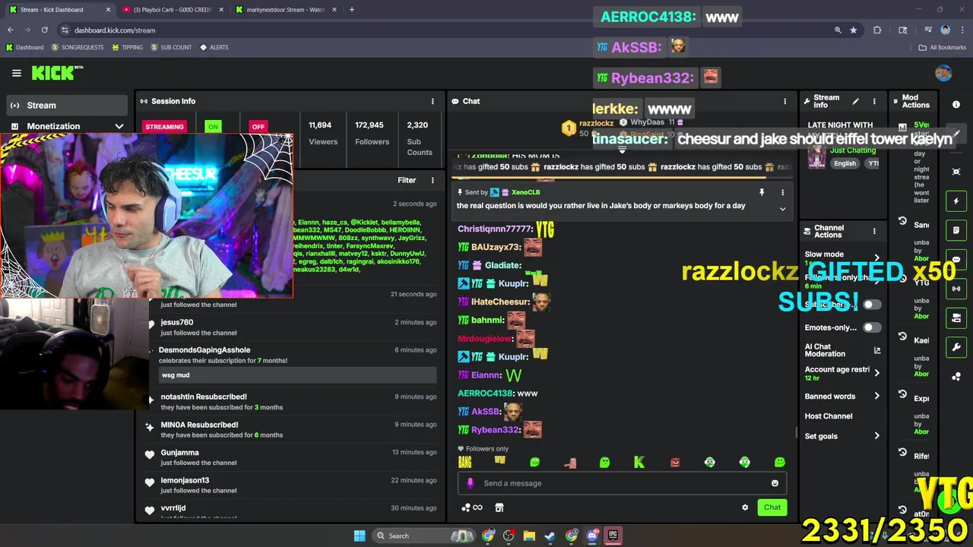Image resolution: width=973 pixels, height=547 pixels.
Task: Open the Channel Actions three-dot menu
Action: coord(874,231)
